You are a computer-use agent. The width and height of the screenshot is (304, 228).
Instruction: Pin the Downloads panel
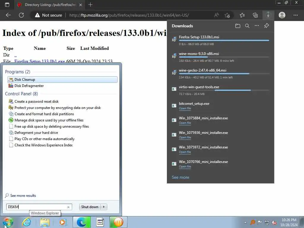[x=266, y=26]
